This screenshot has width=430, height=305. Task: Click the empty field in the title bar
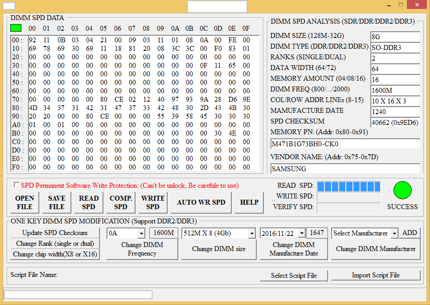[x=217, y=6]
